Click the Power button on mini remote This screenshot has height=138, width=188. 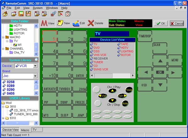click(x=129, y=90)
